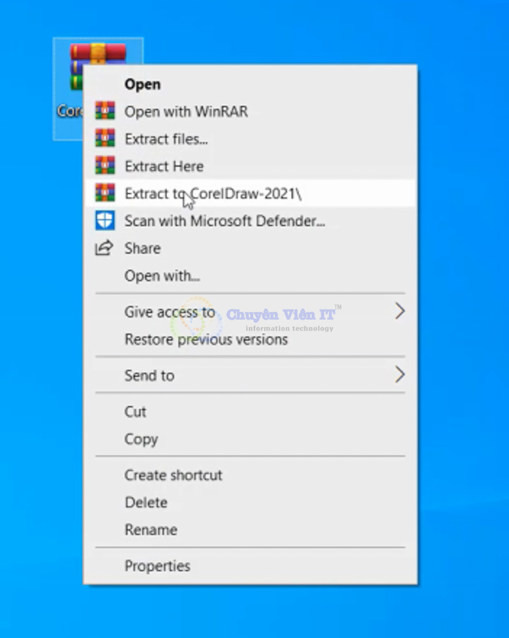Expand the Send to submenu arrow
Image resolution: width=509 pixels, height=638 pixels.
click(399, 375)
